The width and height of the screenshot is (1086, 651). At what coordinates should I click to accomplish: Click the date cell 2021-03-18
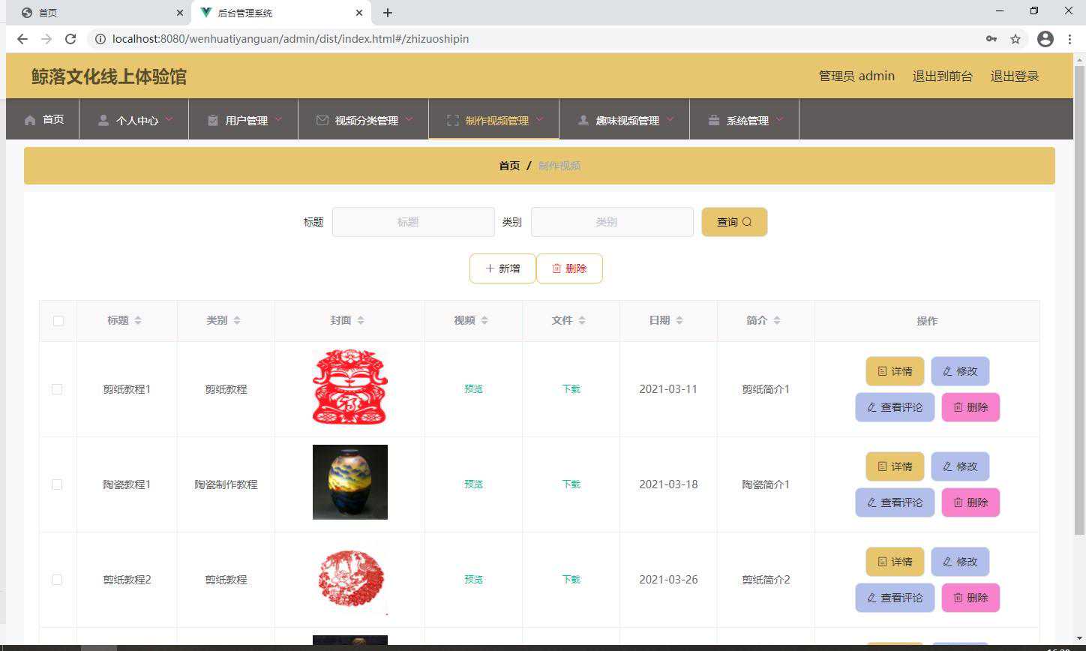point(668,484)
